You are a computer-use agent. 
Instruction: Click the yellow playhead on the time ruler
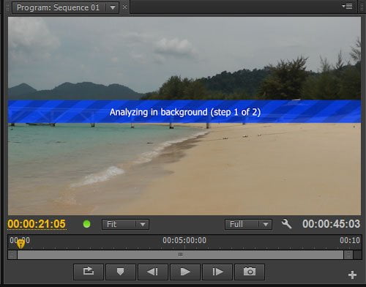point(20,244)
